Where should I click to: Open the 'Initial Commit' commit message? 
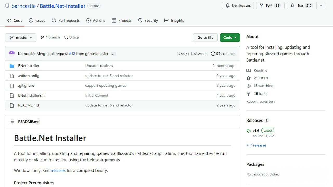pos(97,96)
